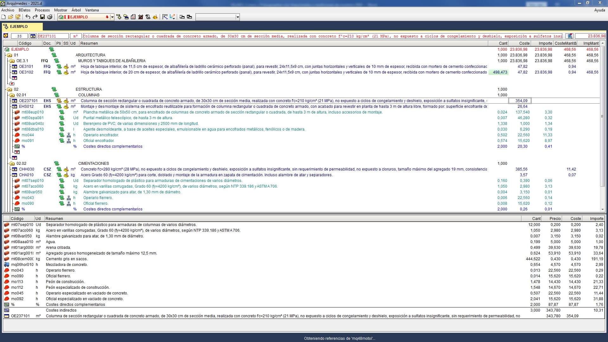Click the document list toolbar icon
The image size is (608, 342).
[x=133, y=17]
